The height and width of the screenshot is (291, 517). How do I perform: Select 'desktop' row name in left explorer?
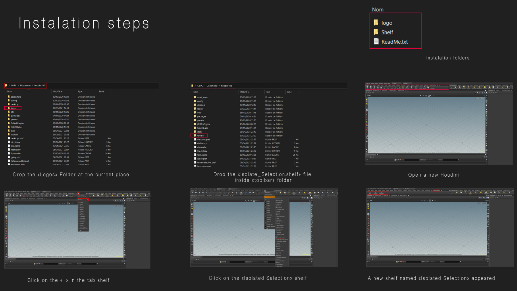[15, 104]
